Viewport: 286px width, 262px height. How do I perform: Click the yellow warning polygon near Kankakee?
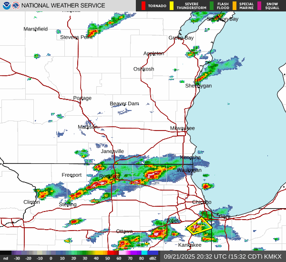(x=199, y=226)
